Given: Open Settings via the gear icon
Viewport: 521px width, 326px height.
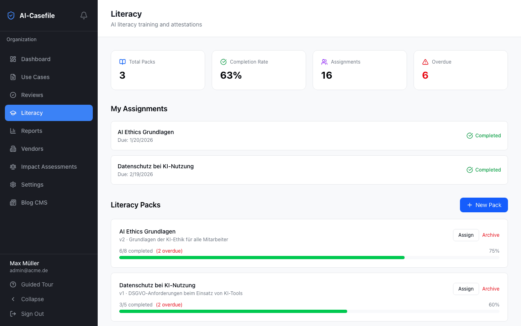Looking at the screenshot, I should tap(12, 185).
